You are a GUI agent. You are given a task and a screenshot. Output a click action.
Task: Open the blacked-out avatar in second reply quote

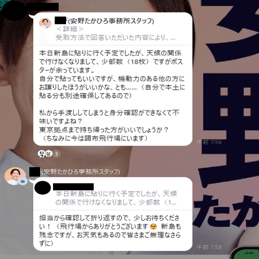click(43, 188)
